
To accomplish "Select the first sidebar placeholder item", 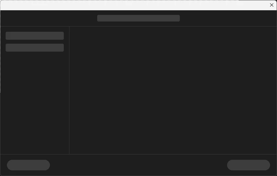I will 35,36.
